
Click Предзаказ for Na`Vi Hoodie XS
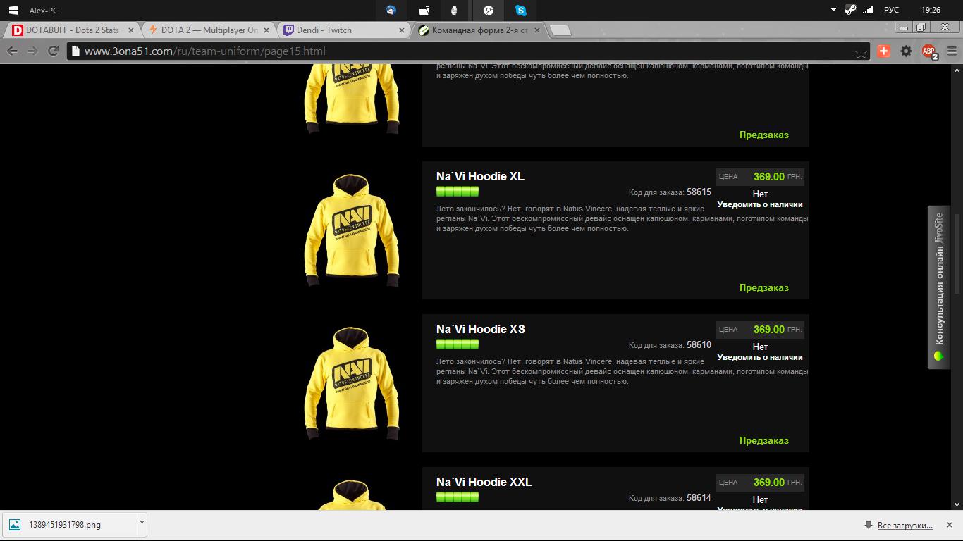coord(763,440)
